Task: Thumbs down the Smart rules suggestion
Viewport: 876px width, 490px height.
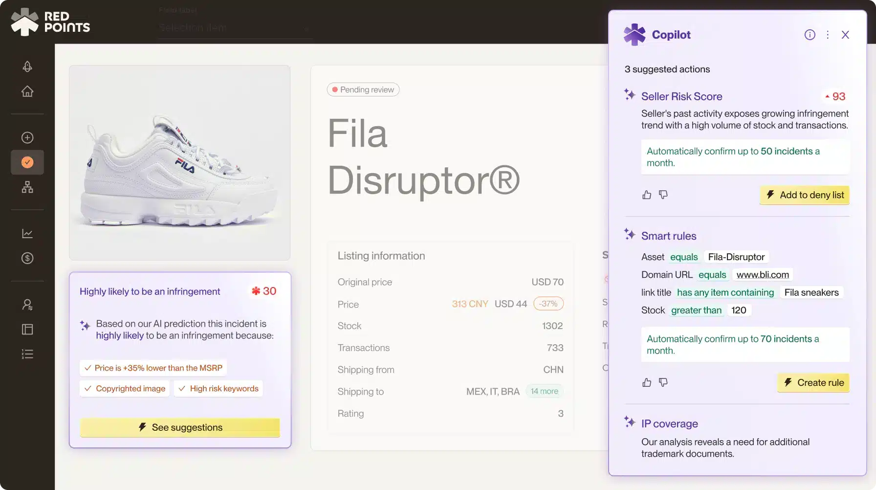Action: coord(663,382)
